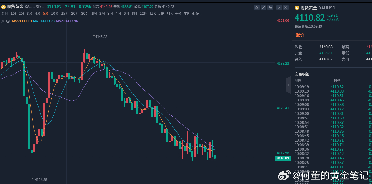Show the 季K quarterly chart
The width and height of the screenshot is (372, 184).
[178, 13]
